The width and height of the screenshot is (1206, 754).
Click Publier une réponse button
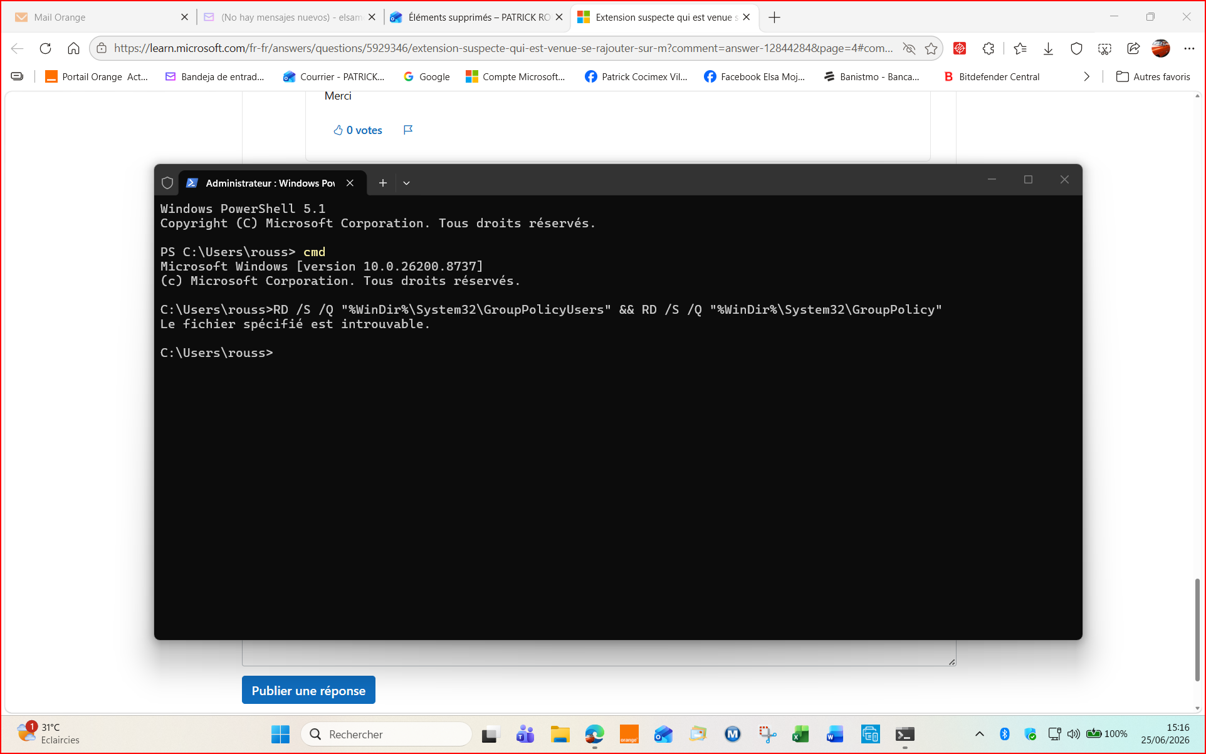pos(308,690)
